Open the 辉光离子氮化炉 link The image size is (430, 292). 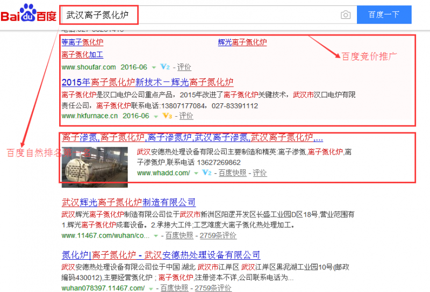(x=242, y=42)
